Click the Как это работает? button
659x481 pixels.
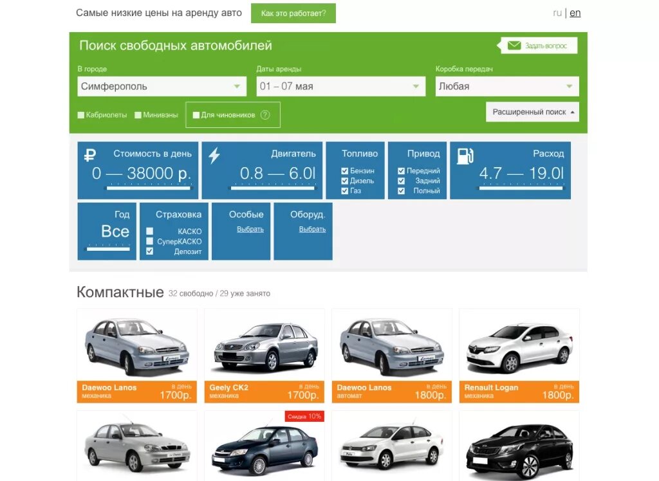tap(293, 14)
